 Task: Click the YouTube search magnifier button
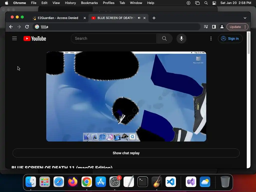pyautogui.click(x=164, y=38)
